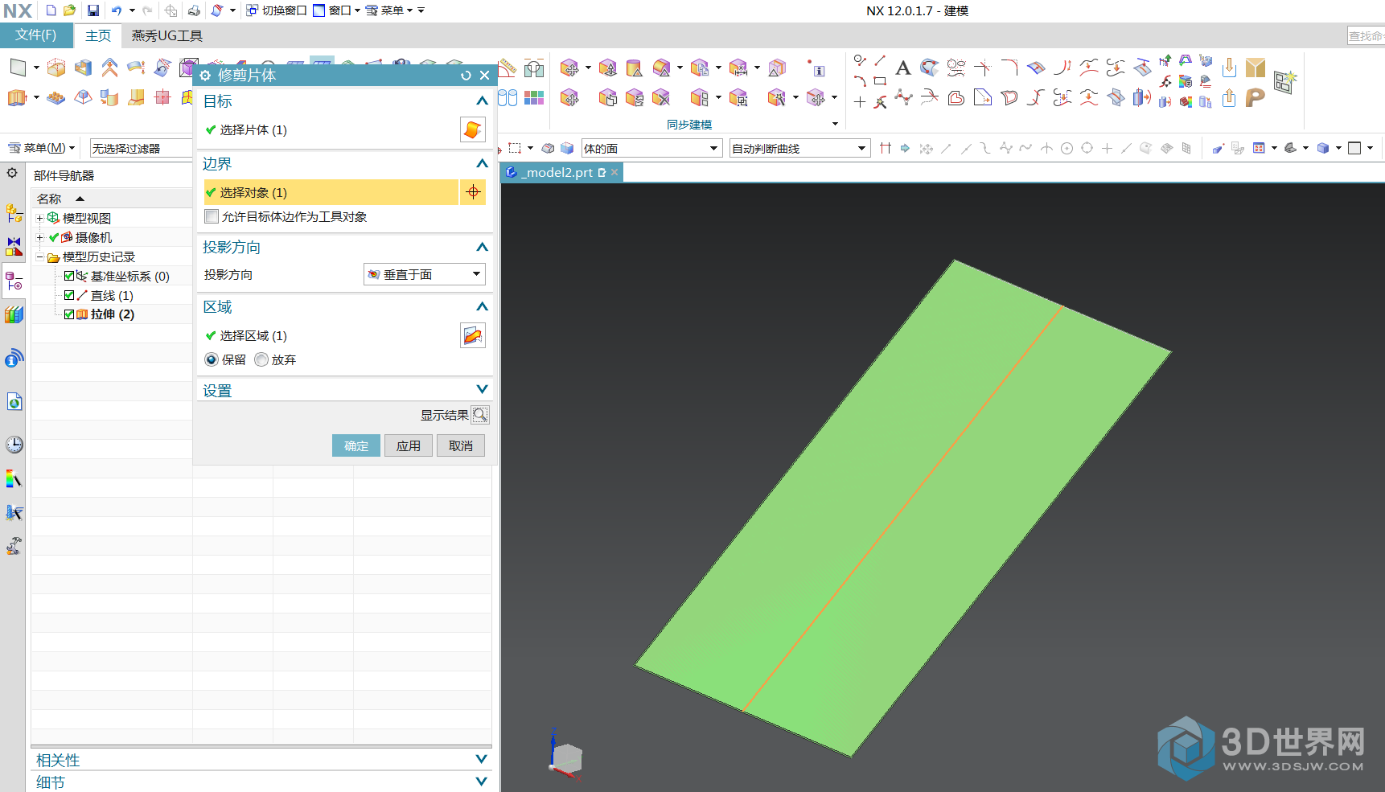The height and width of the screenshot is (792, 1385).
Task: Click the 取消 button
Action: point(461,445)
